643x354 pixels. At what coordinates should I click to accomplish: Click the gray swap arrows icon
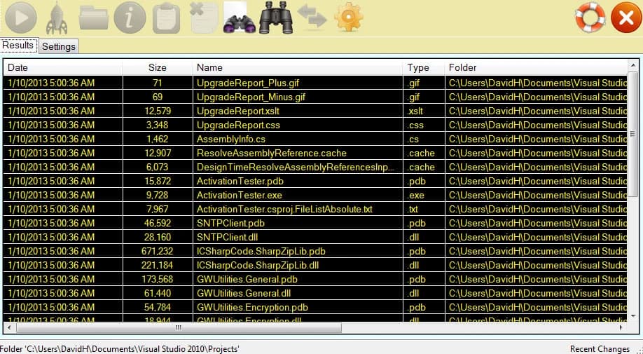pos(312,16)
